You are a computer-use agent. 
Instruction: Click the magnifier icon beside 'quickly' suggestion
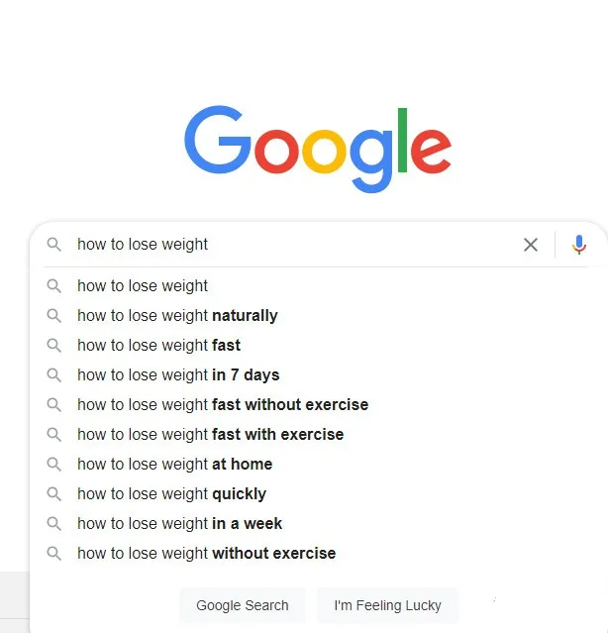click(x=54, y=493)
